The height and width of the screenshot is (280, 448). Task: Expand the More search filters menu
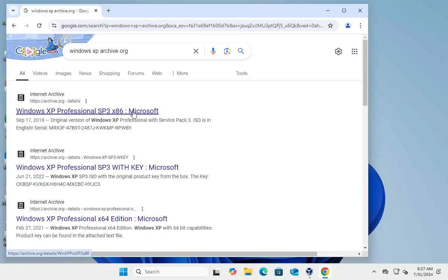pos(180,73)
